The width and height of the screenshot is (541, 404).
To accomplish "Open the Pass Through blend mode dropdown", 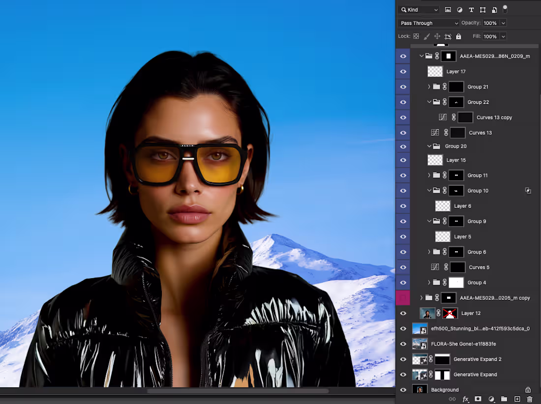I will coord(428,23).
